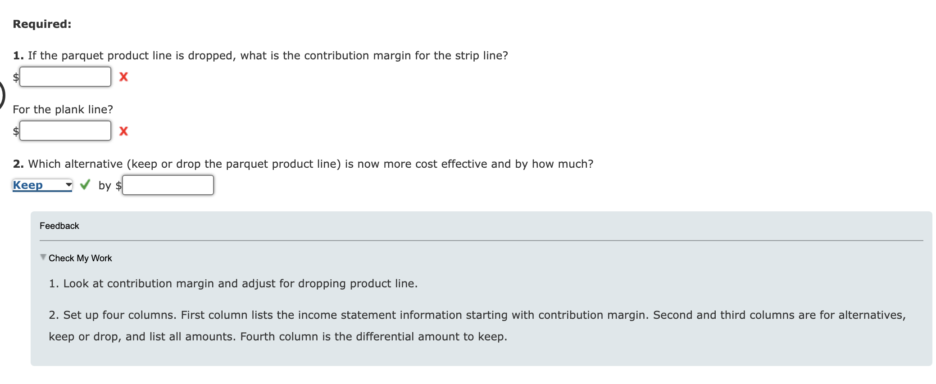Click the dollar sign before the strip line box

[15, 78]
